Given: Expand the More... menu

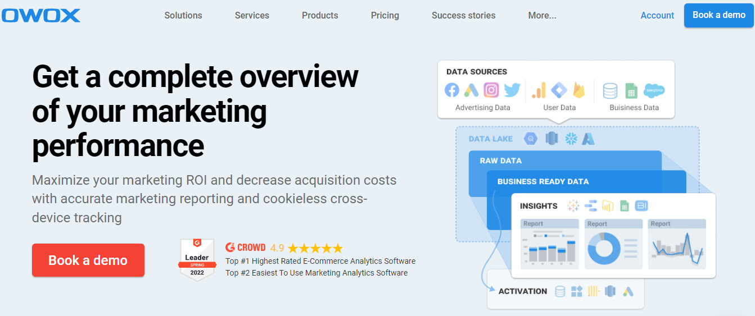Looking at the screenshot, I should (x=542, y=16).
